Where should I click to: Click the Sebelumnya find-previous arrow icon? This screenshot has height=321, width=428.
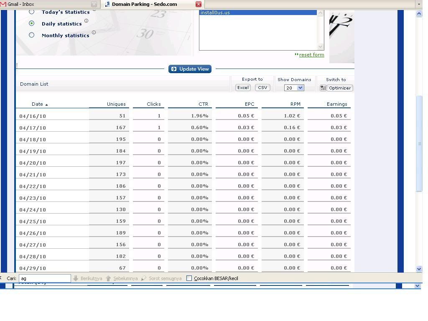pos(108,278)
